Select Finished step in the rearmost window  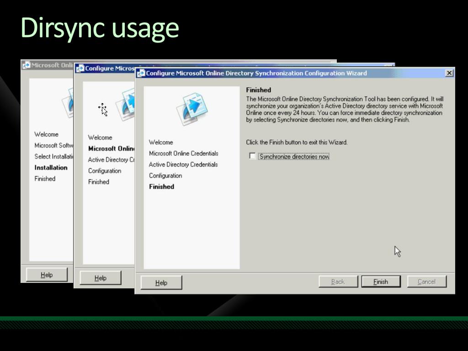[x=45, y=179]
